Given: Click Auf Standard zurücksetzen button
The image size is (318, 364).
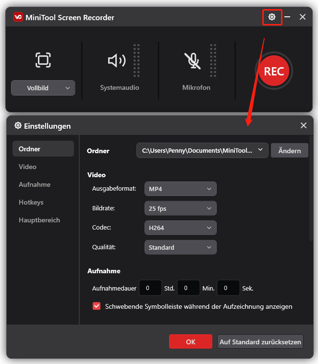Looking at the screenshot, I should pyautogui.click(x=260, y=341).
